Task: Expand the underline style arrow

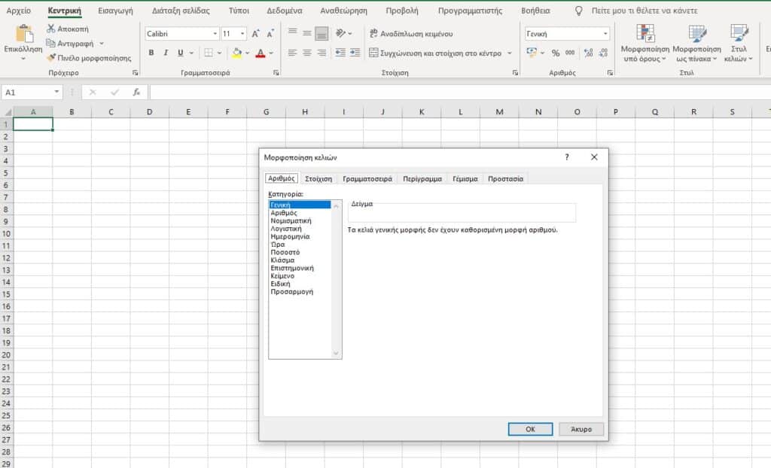Action: [191, 53]
